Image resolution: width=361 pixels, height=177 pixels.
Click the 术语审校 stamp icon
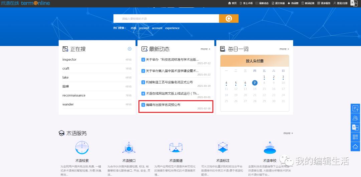(x=270, y=148)
